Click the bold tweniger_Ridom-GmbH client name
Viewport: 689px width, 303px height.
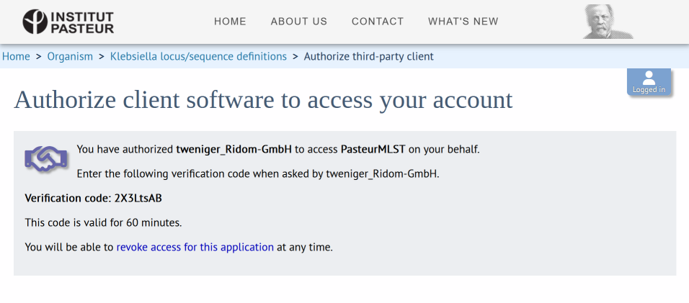(x=234, y=150)
